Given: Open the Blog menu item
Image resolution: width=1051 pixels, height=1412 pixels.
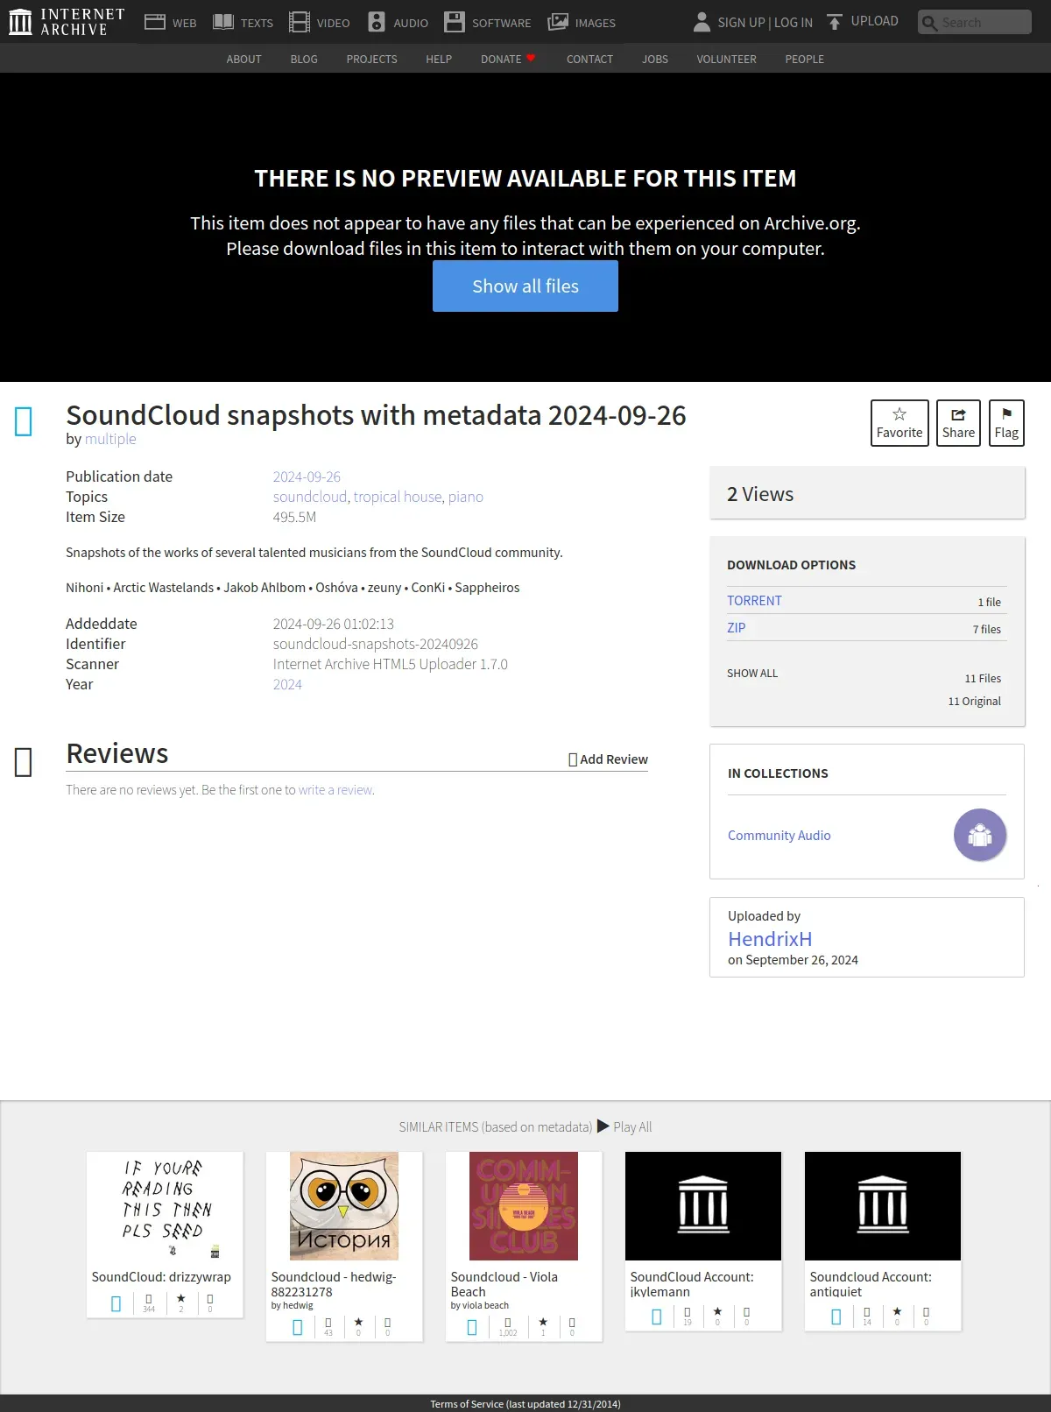Looking at the screenshot, I should 304,59.
